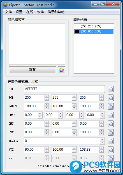
Task: Increase the CMY third value
Action: click(101, 122)
